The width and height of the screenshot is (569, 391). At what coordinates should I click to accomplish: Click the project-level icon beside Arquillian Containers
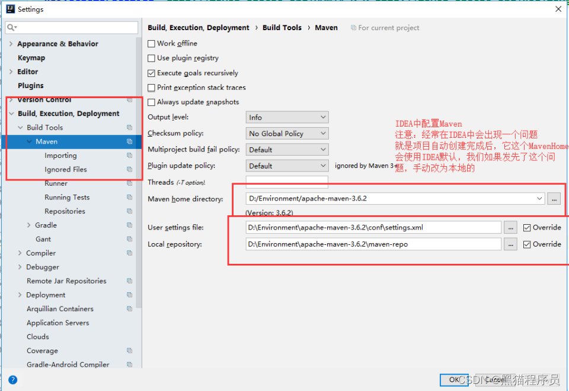click(129, 309)
